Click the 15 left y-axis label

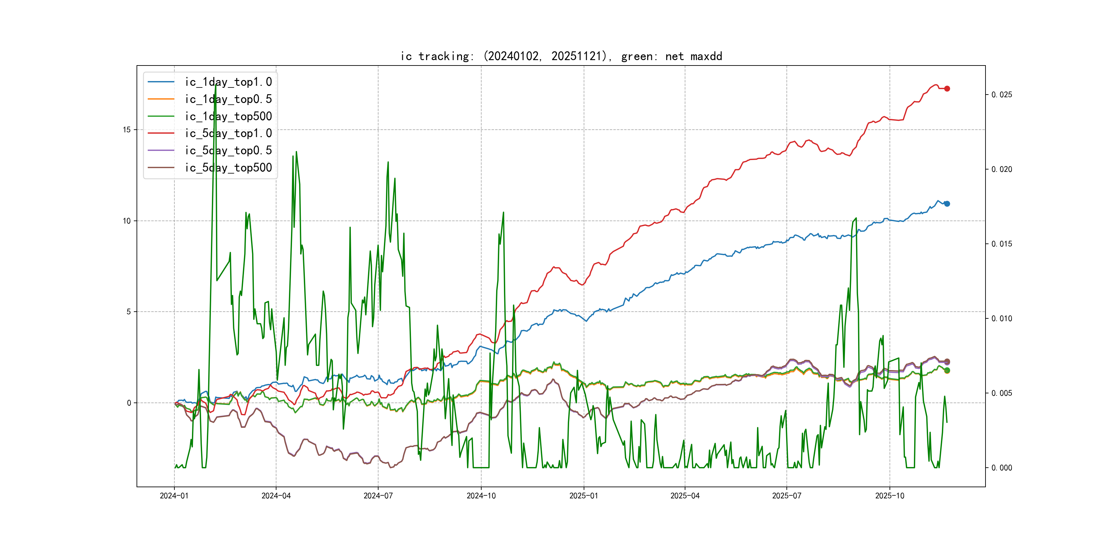[x=127, y=130]
